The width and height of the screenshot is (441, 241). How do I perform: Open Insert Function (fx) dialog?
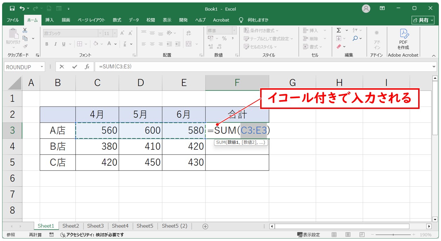pos(87,67)
